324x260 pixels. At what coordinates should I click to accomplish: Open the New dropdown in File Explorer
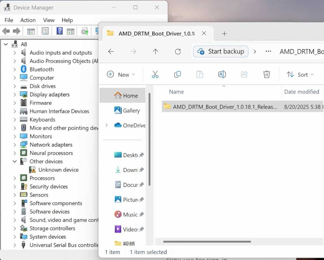[121, 74]
